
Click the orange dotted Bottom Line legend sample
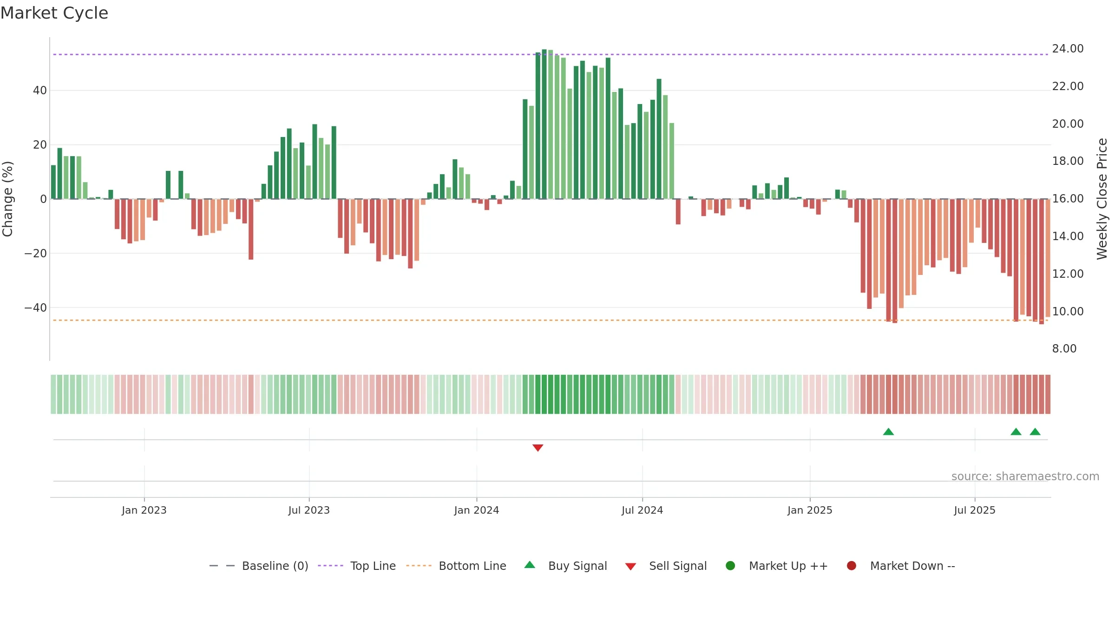coord(419,566)
